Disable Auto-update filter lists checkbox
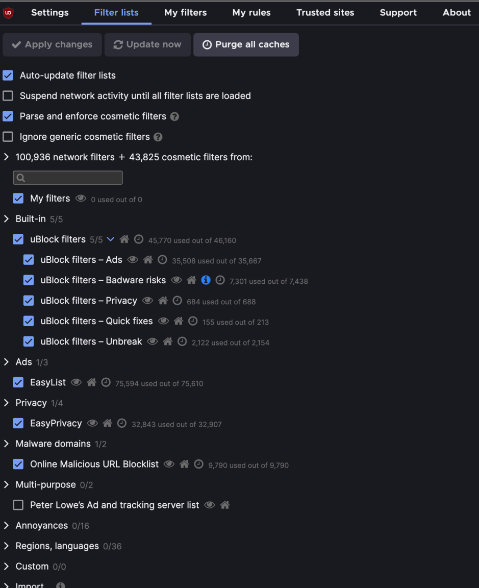Viewport: 479px width, 588px height. click(8, 76)
